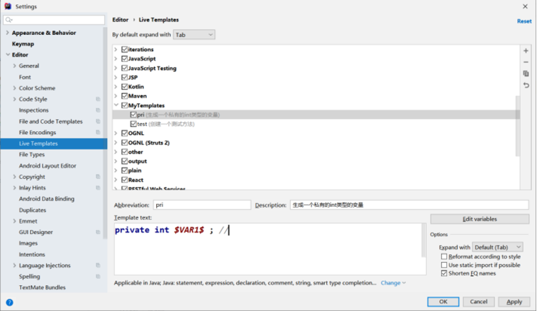Click the duplicate template copy icon
Screen dimensions: 537x311
[526, 74]
